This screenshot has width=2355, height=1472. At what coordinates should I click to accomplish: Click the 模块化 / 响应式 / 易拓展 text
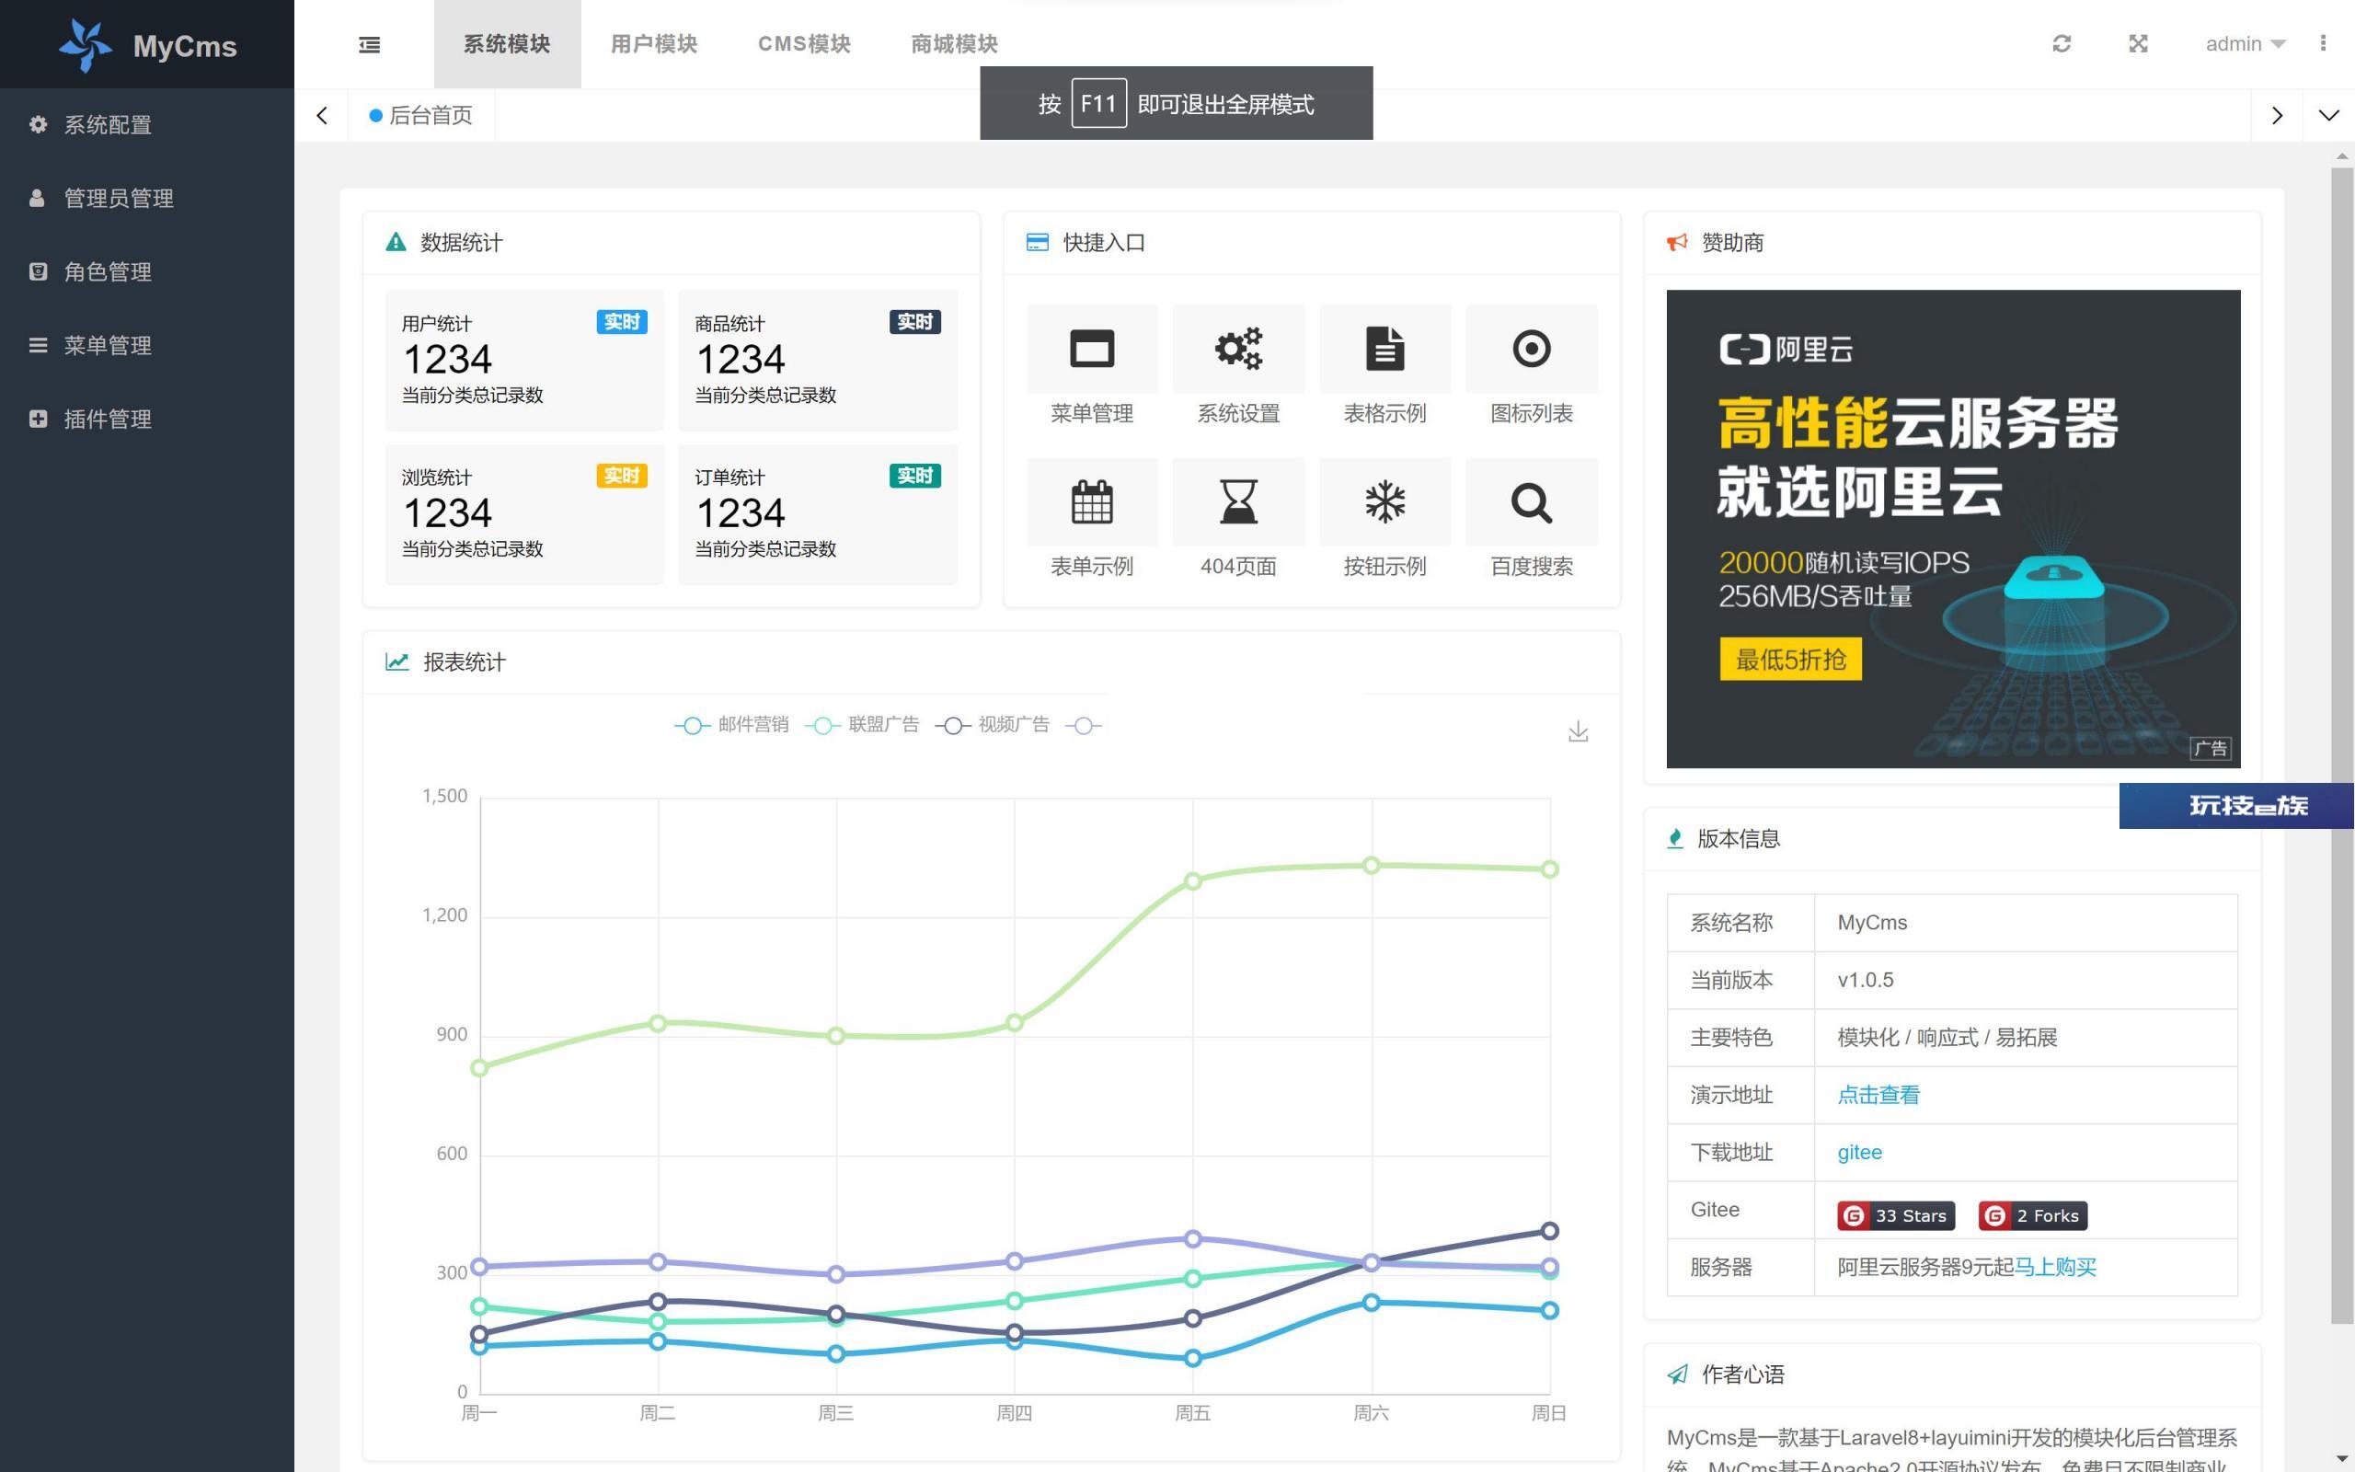click(x=1947, y=1037)
